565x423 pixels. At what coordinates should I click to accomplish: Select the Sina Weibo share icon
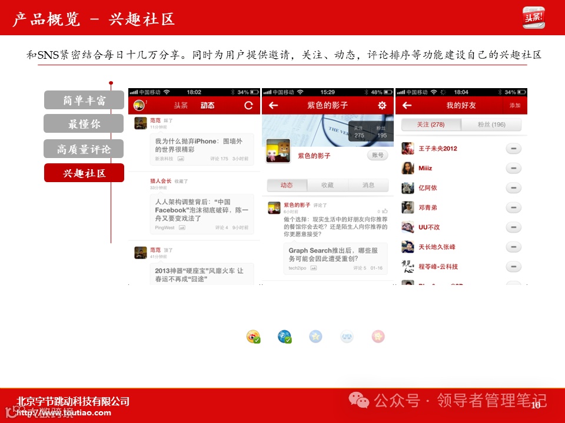point(253,337)
